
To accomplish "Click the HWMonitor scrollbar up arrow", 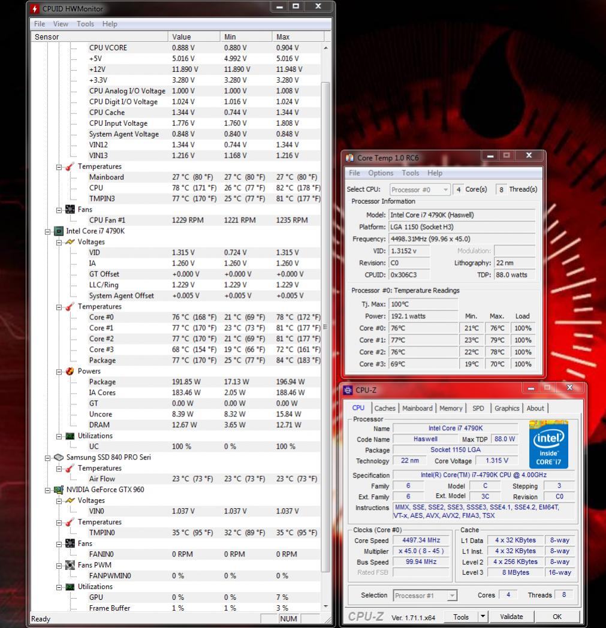I will (x=325, y=48).
